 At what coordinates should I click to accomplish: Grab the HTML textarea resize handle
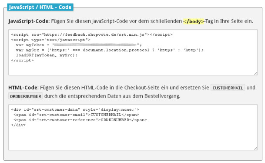coord(255,148)
